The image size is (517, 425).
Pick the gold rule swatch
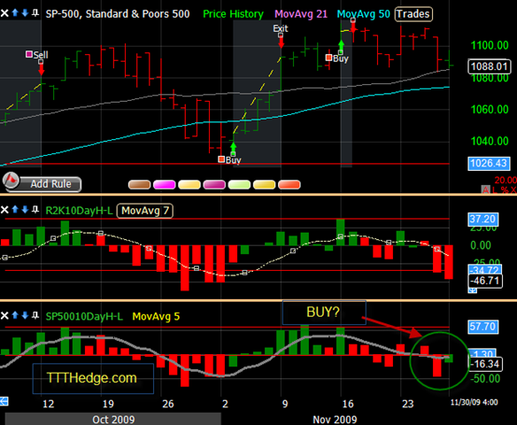point(264,185)
